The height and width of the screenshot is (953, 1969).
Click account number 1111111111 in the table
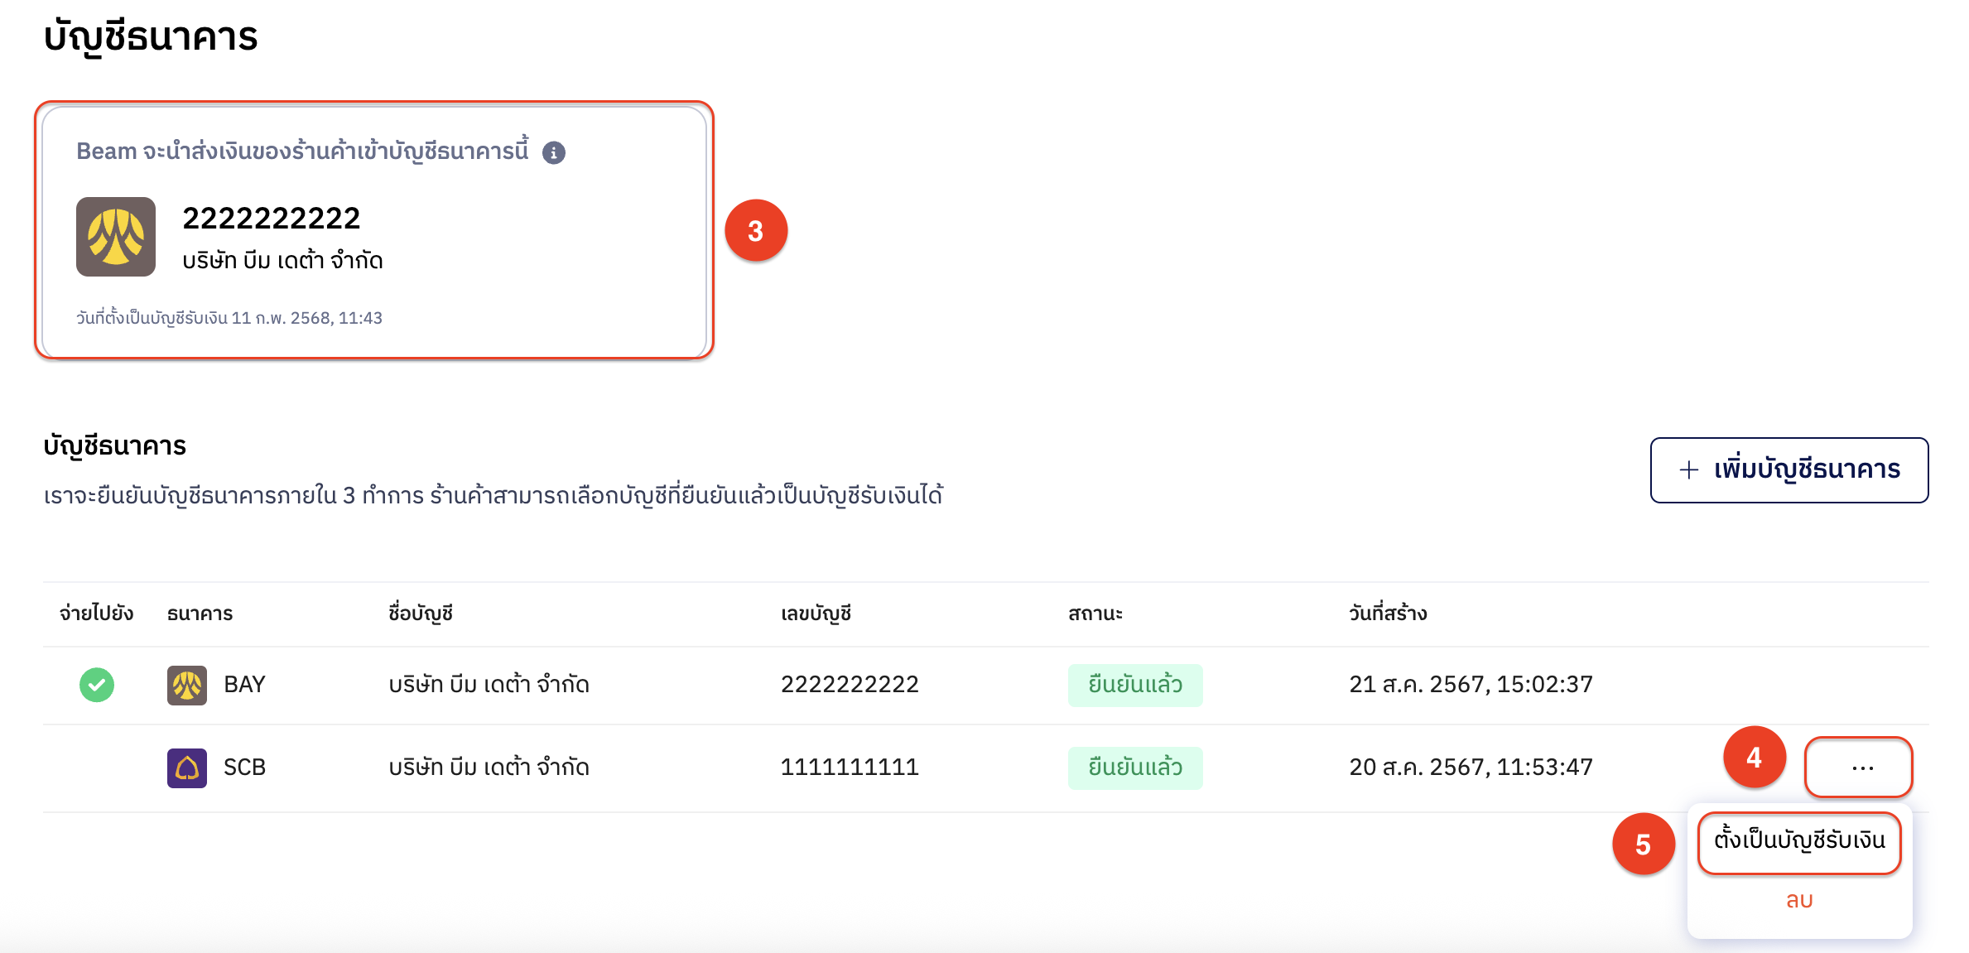point(850,768)
